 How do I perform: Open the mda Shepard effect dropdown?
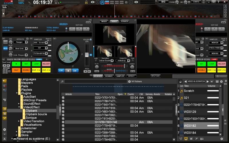[26, 55]
